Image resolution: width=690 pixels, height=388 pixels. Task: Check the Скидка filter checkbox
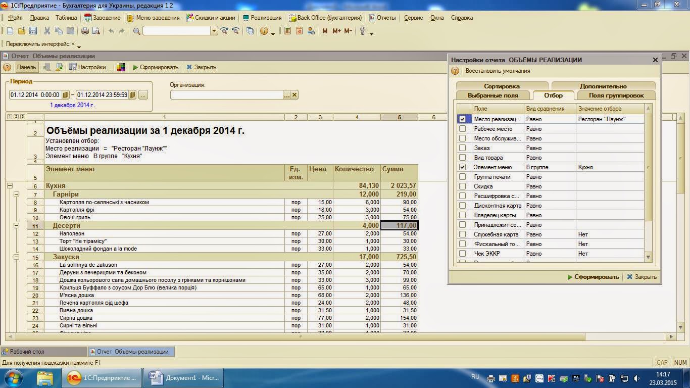[462, 186]
